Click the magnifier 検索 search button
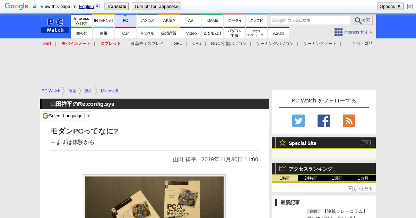416x218 pixels. tap(363, 20)
